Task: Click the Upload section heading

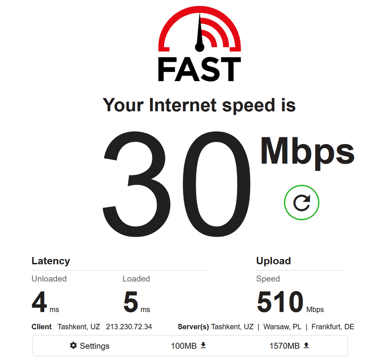Action: tap(273, 261)
